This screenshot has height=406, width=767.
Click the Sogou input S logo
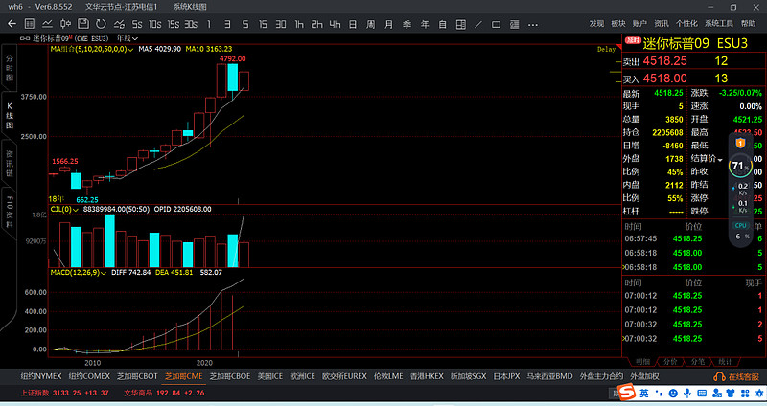tap(627, 393)
